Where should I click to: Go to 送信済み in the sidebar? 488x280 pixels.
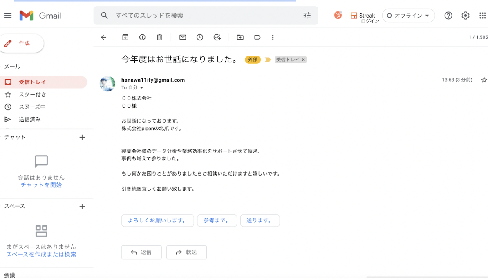tap(30, 119)
